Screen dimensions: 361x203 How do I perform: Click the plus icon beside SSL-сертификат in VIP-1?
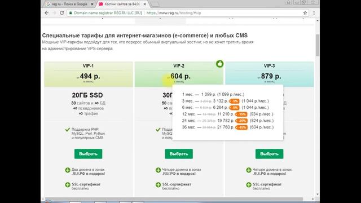[x=68, y=185]
